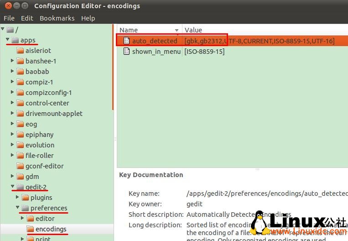Maximize the Configuration Editor window
This screenshot has width=348, height=241.
(x=25, y=5)
